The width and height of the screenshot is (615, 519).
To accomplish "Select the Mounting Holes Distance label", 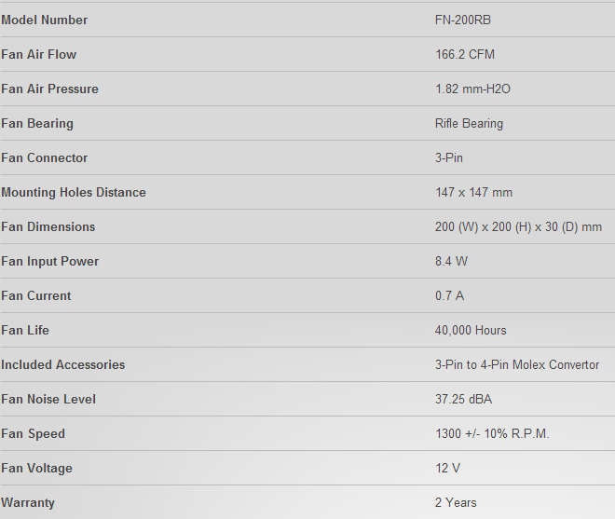I will click(74, 193).
